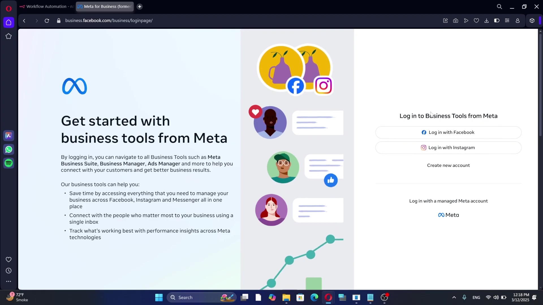Click the Instagram logo in illustration
The width and height of the screenshot is (543, 305).
[x=324, y=86]
